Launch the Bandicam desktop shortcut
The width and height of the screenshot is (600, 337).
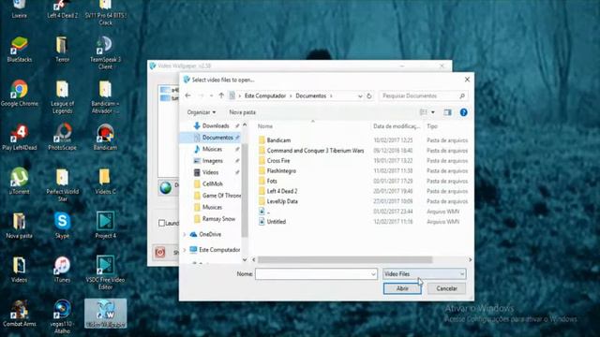click(105, 138)
